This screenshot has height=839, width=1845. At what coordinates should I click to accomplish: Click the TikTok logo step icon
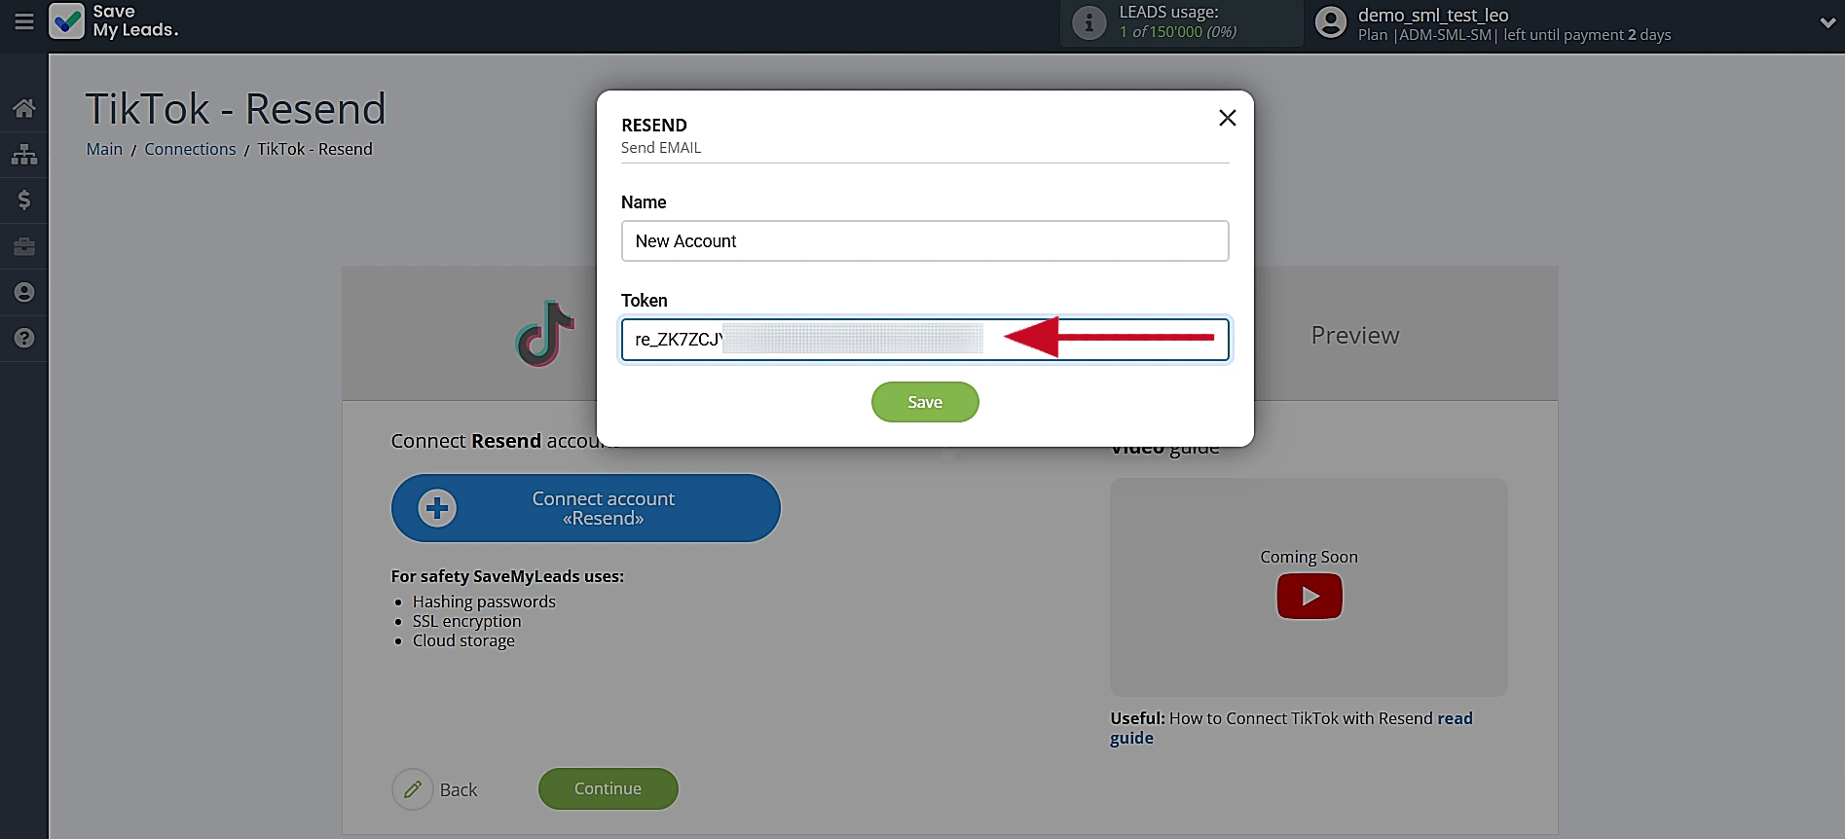[545, 334]
